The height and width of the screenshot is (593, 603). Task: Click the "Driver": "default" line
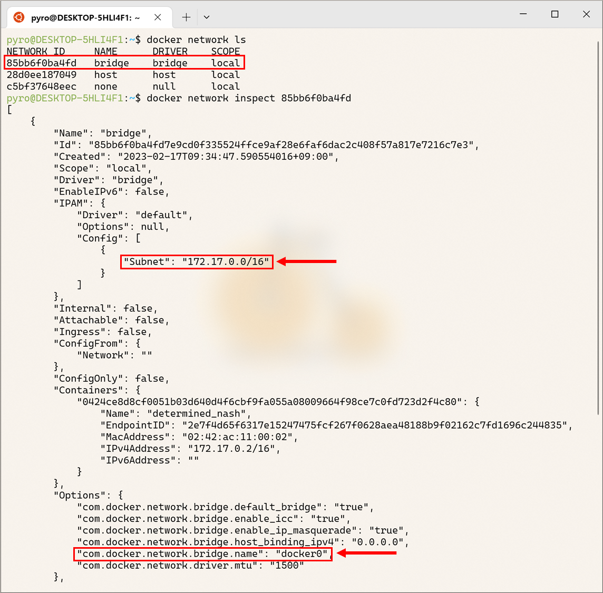click(x=134, y=215)
